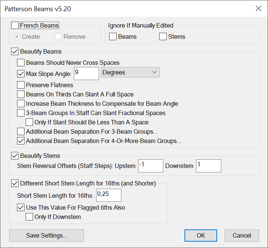Close the Patterson Beams dialog window

coord(258,9)
